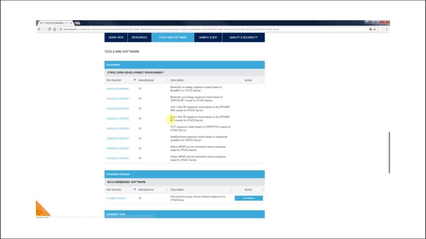This screenshot has height=239, width=426.
Task: Open the X-CUBE-IKA02A1 part link
Action: tap(116, 198)
